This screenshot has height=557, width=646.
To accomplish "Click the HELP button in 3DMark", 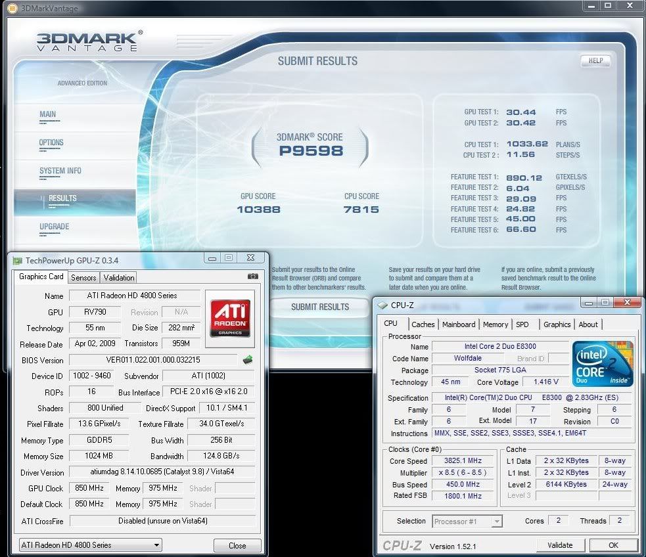I will [595, 61].
